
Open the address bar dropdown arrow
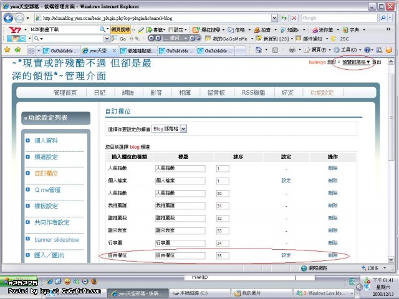(x=274, y=18)
